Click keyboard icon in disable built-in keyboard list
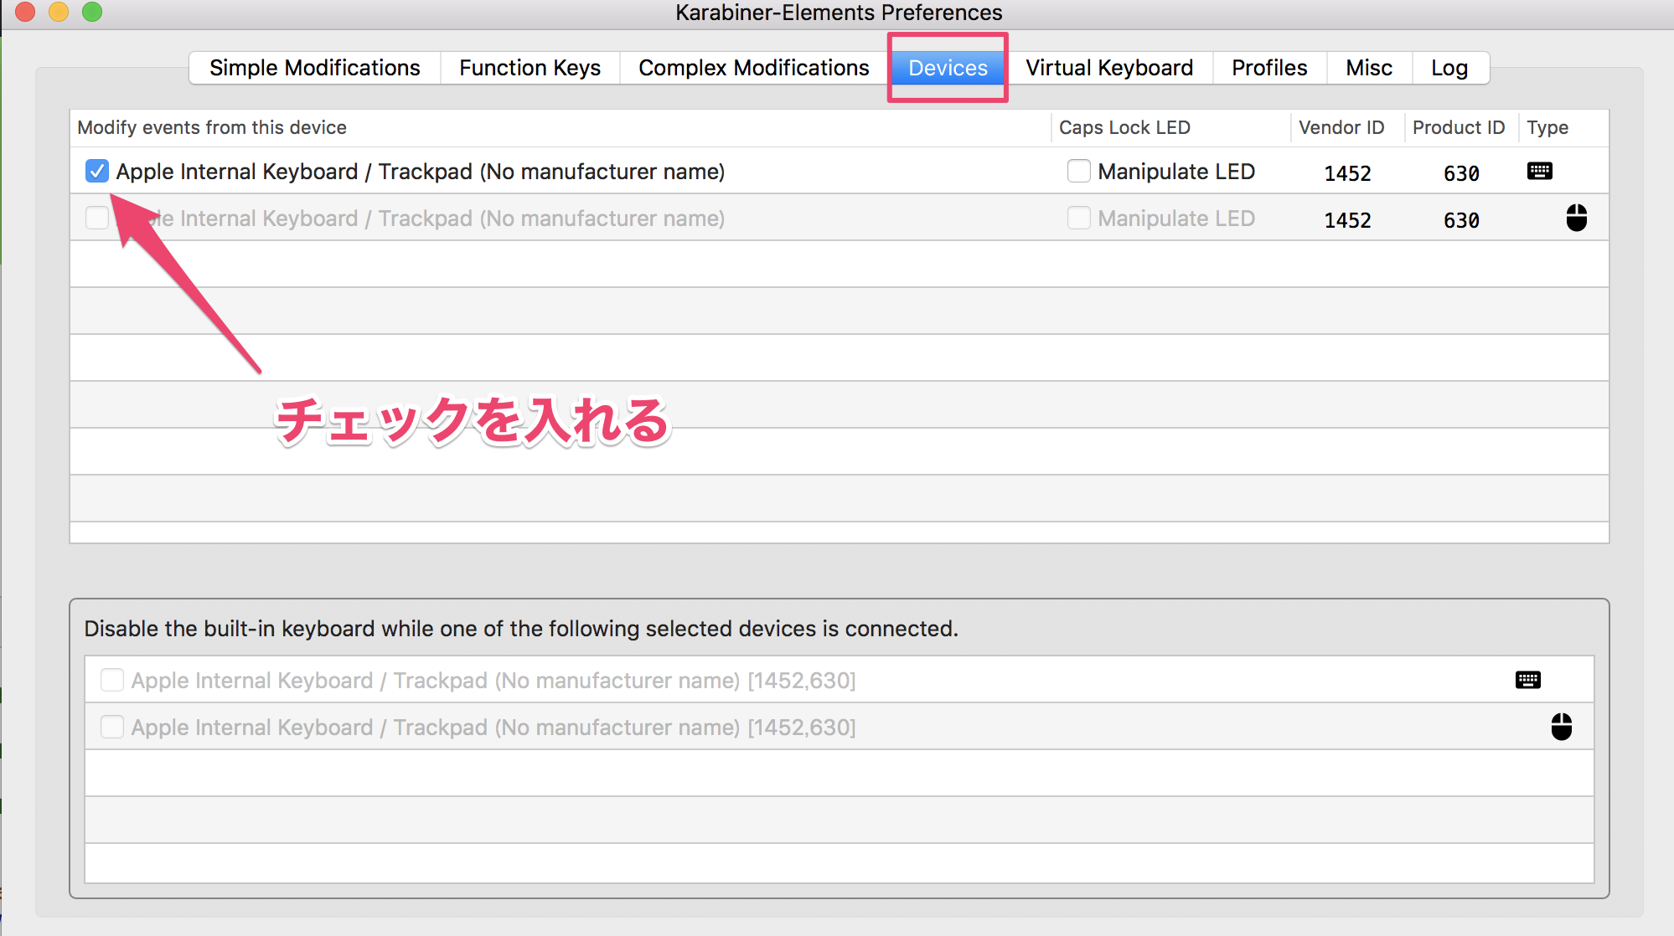1674x936 pixels. pos(1527,680)
